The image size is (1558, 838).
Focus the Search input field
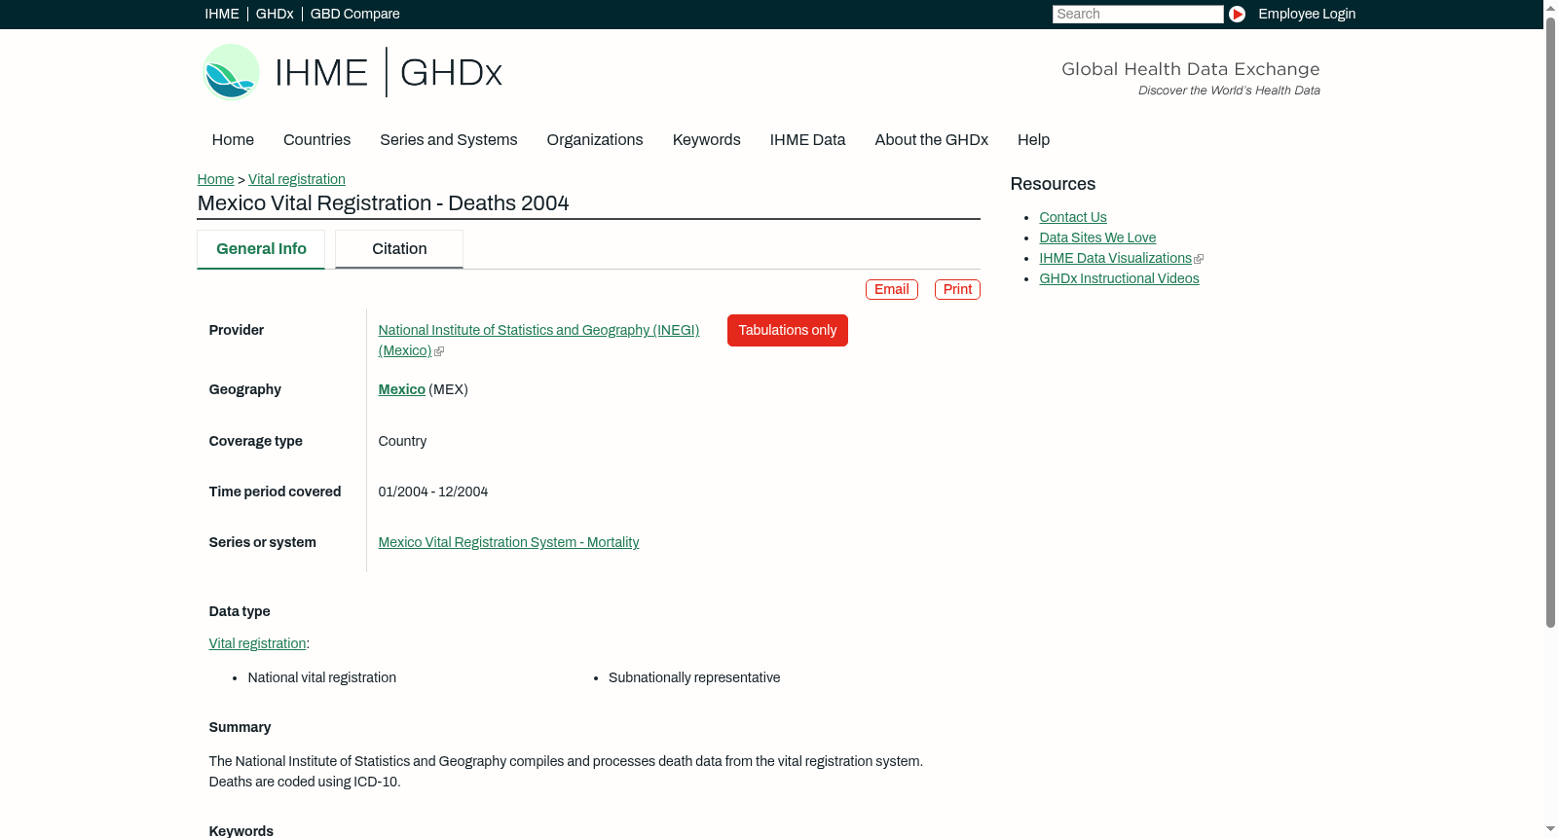click(1137, 14)
